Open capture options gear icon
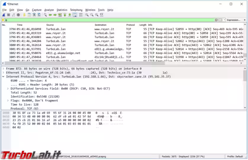The width and height of the screenshot is (248, 160). [x=18, y=15]
